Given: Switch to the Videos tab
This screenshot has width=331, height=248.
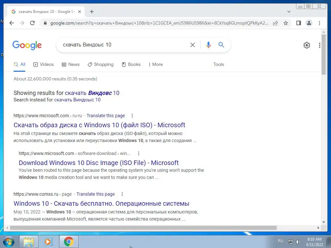Looking at the screenshot, I should point(44,64).
